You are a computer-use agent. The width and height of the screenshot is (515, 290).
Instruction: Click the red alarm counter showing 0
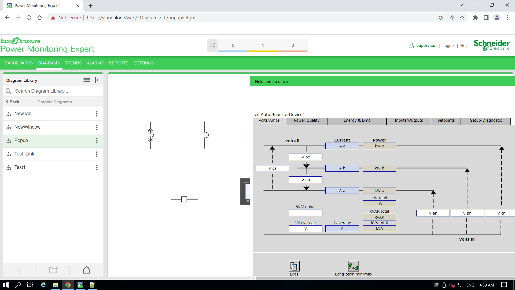pos(293,45)
